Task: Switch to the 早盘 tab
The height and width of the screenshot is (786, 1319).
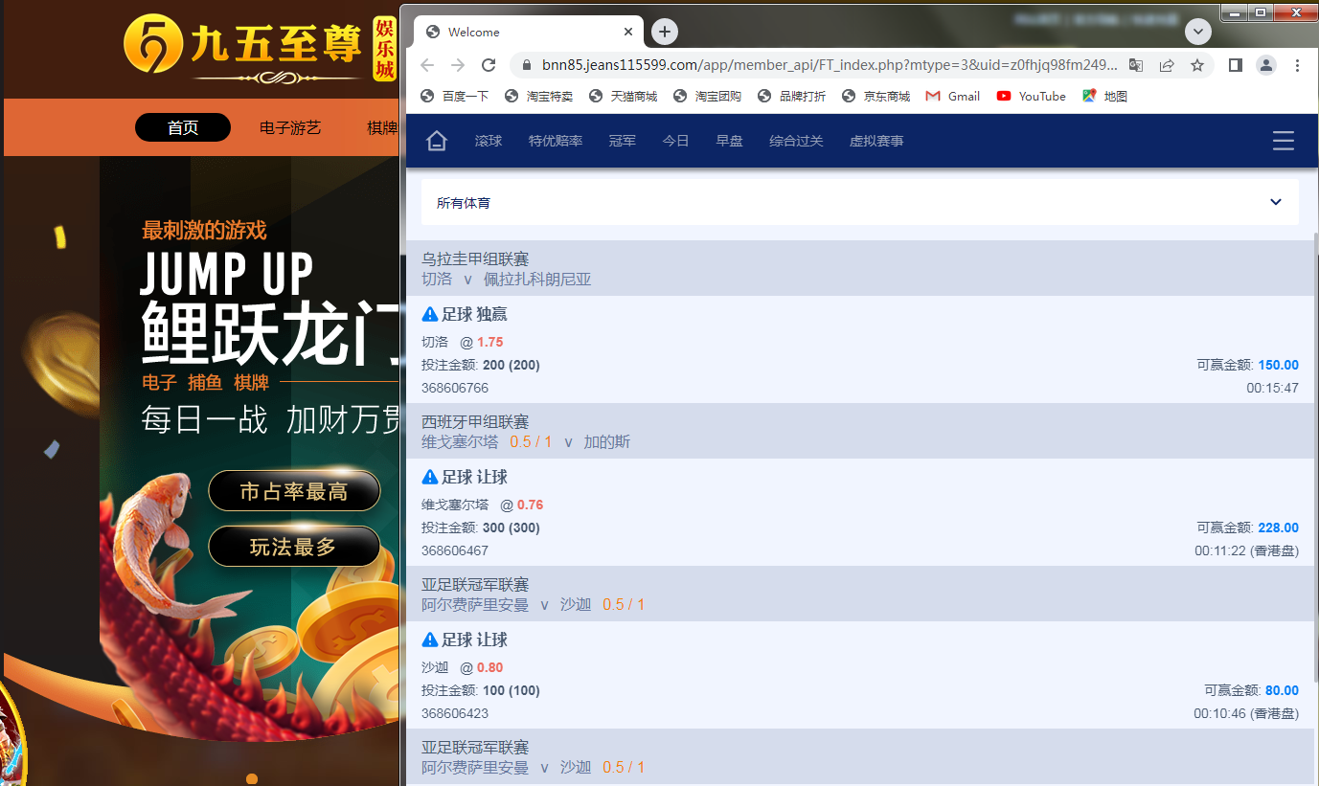Action: pos(730,141)
